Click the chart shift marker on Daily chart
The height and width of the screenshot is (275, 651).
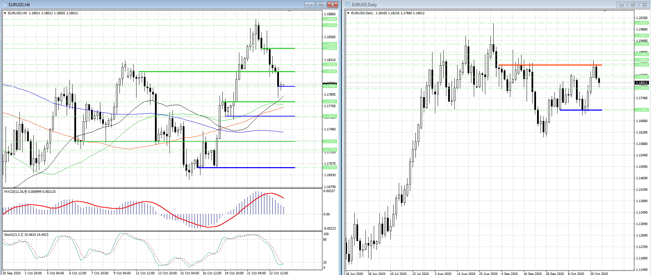pyautogui.click(x=604, y=11)
